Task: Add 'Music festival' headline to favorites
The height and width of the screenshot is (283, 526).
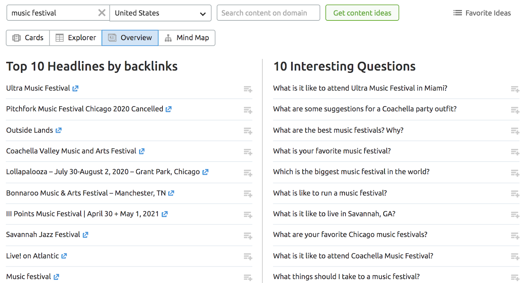Action: [x=248, y=277]
